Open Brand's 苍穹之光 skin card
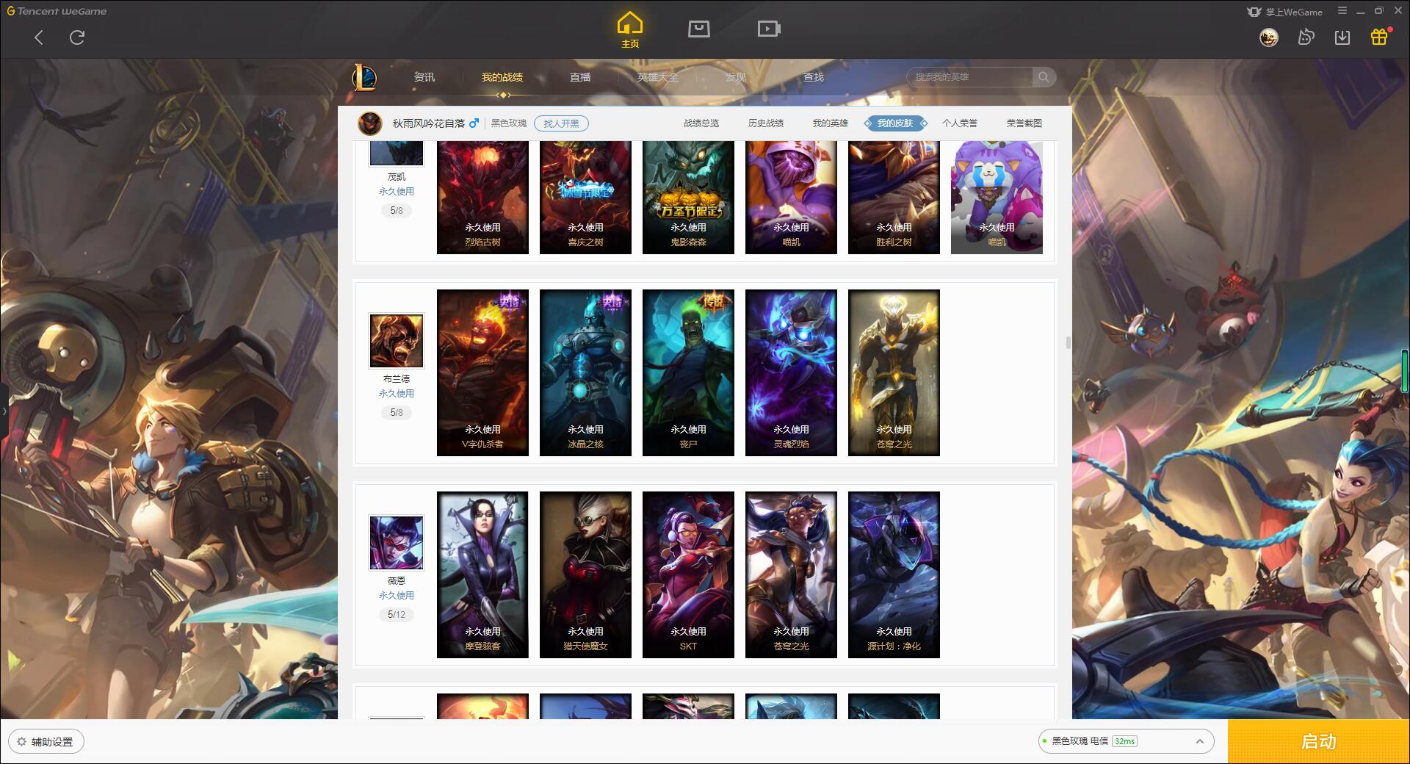Screen dimensions: 1410x764 point(894,372)
